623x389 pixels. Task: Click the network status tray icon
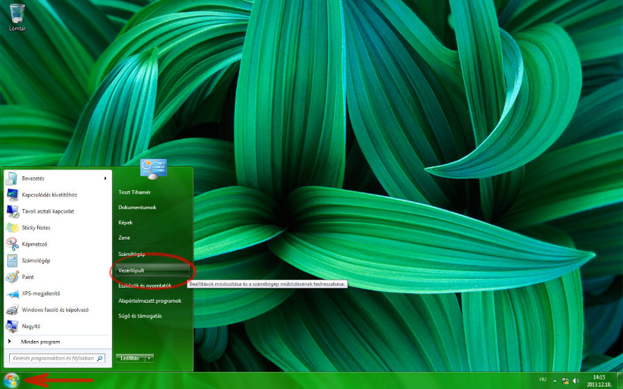click(x=565, y=381)
